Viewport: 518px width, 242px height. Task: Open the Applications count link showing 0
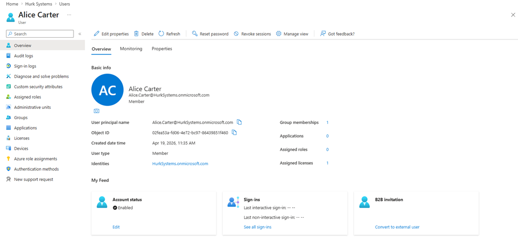pyautogui.click(x=327, y=136)
